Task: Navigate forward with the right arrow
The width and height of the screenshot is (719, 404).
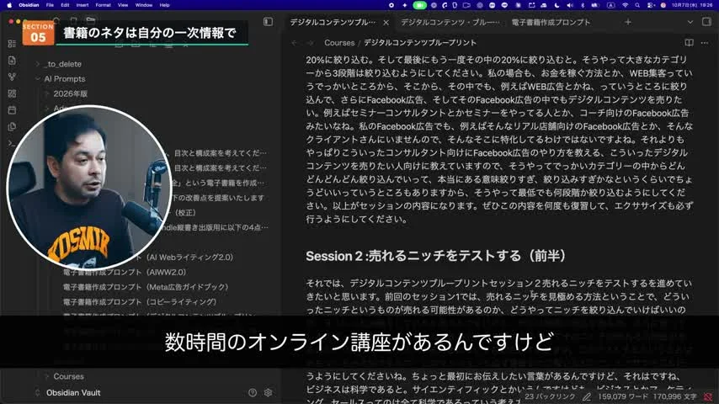Action: pyautogui.click(x=311, y=43)
